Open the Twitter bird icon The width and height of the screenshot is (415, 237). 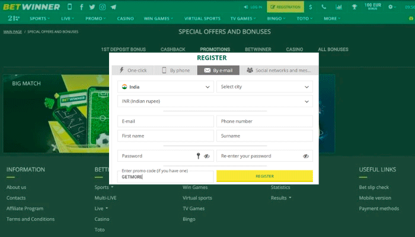[92, 7]
